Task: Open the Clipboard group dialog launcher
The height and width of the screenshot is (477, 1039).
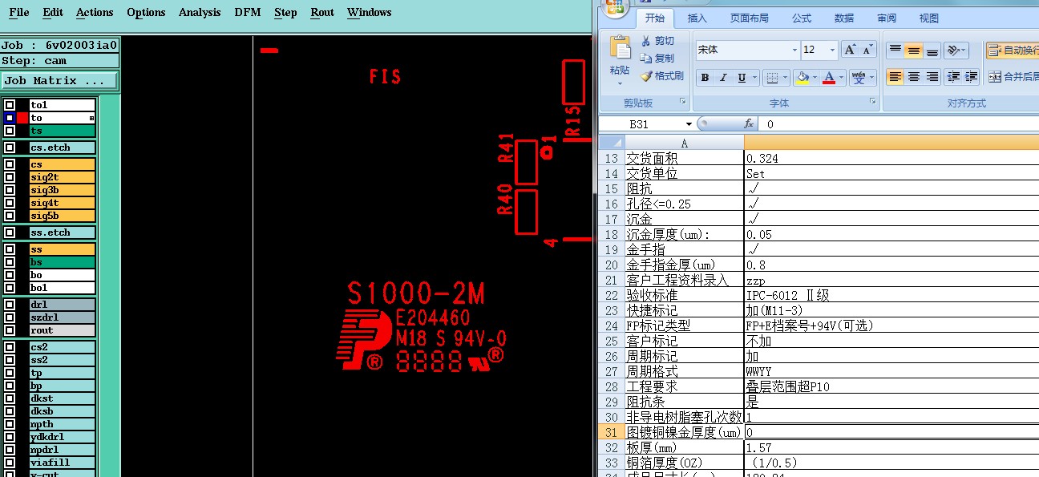Action: [683, 102]
